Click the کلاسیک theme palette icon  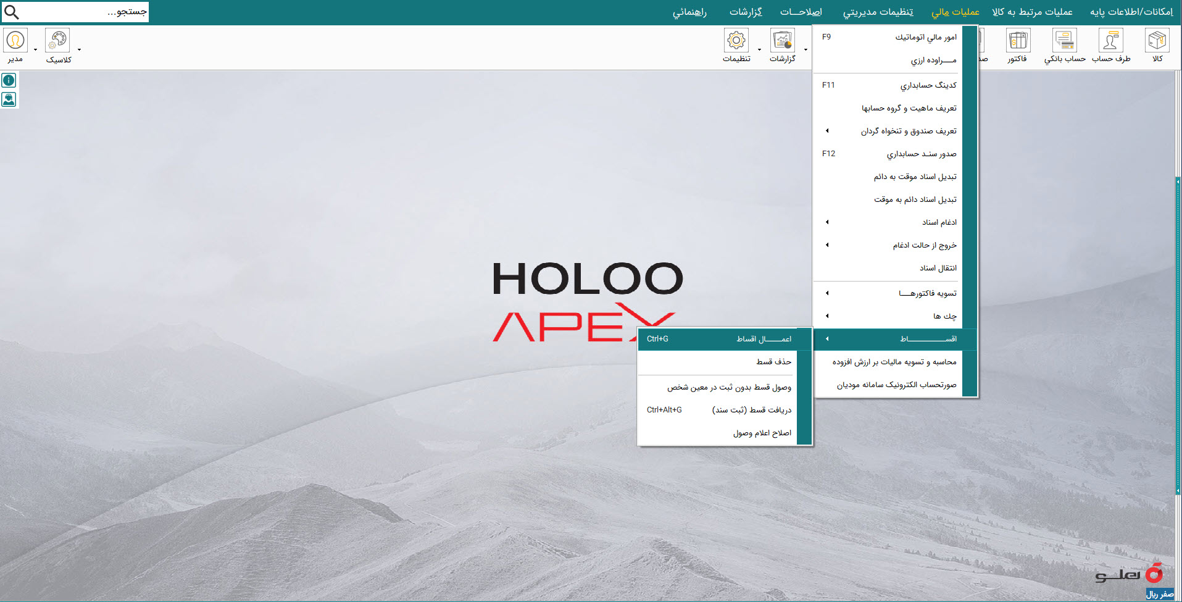pos(57,41)
